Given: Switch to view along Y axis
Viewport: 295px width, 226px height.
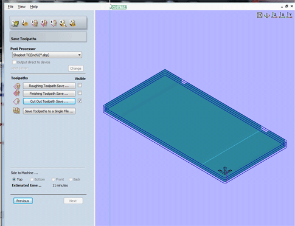Looking at the screenshot, I should coord(290,15).
